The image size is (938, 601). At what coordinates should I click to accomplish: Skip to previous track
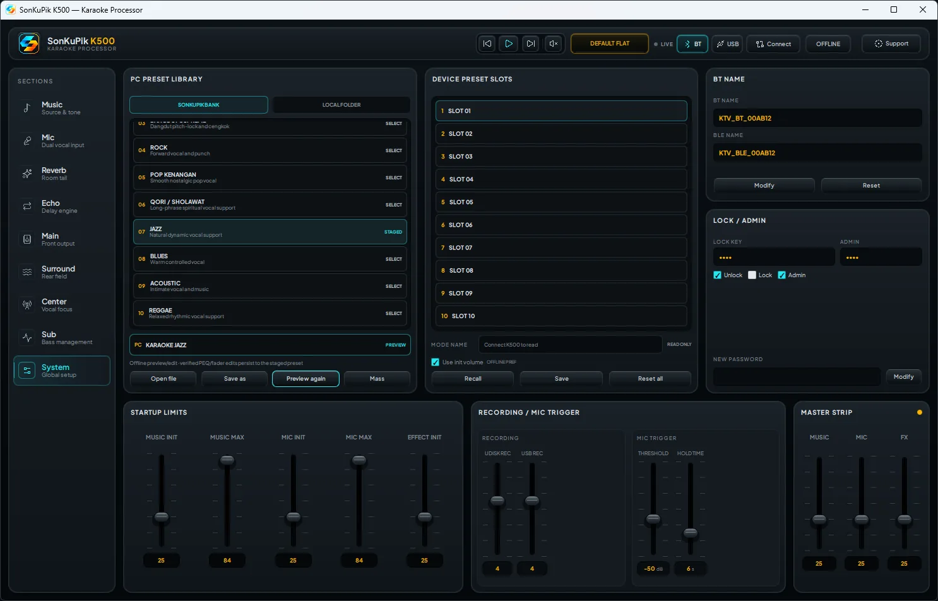pos(487,44)
